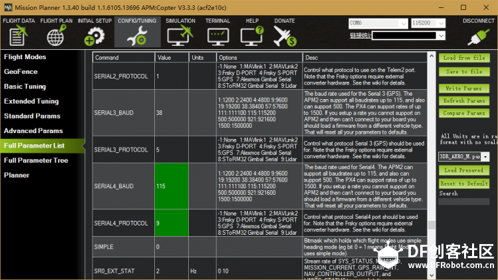Click the Options column header
This screenshot has height=280, width=498.
pyautogui.click(x=259, y=57)
